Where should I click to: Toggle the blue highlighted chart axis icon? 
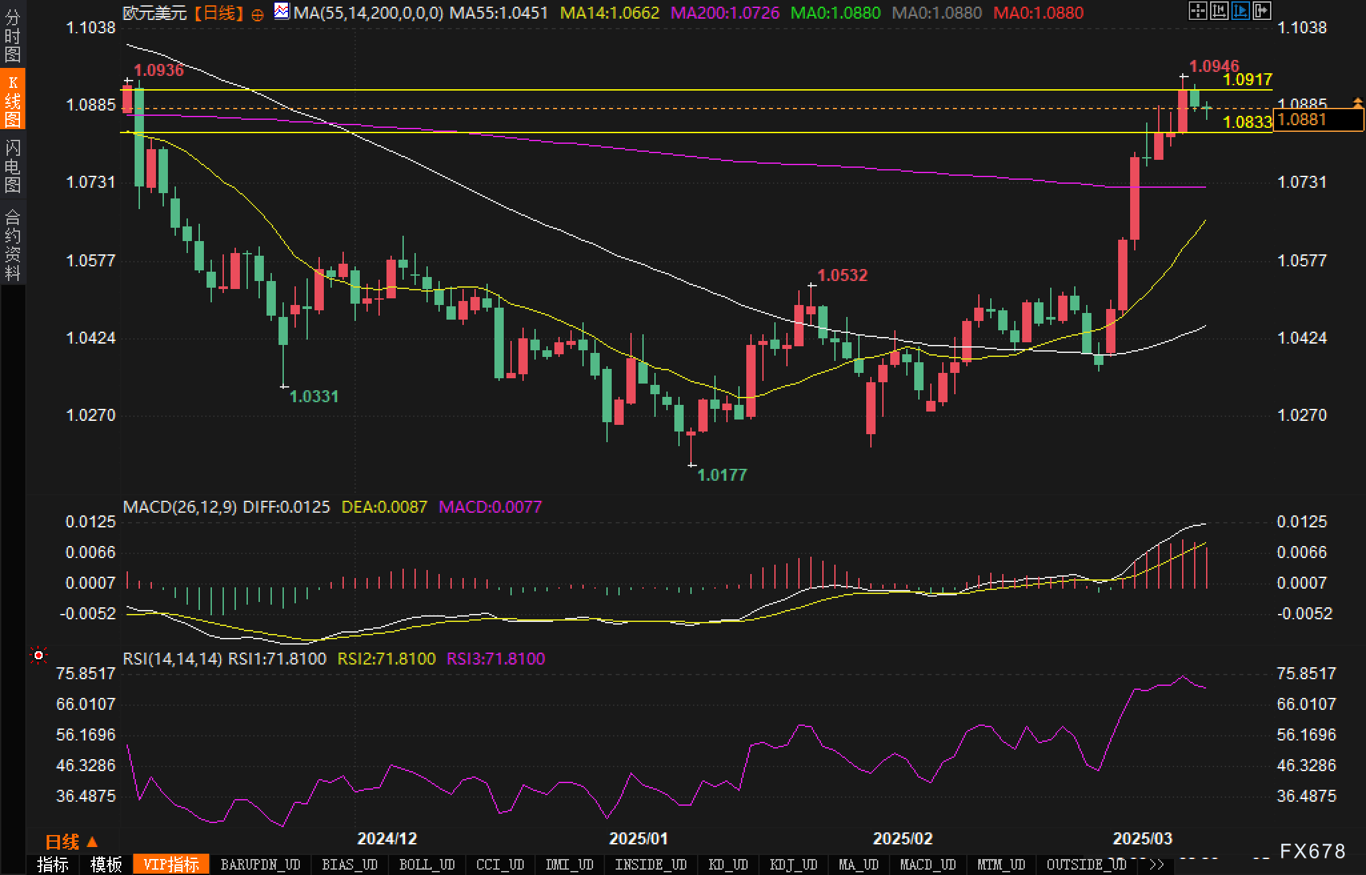point(1240,11)
